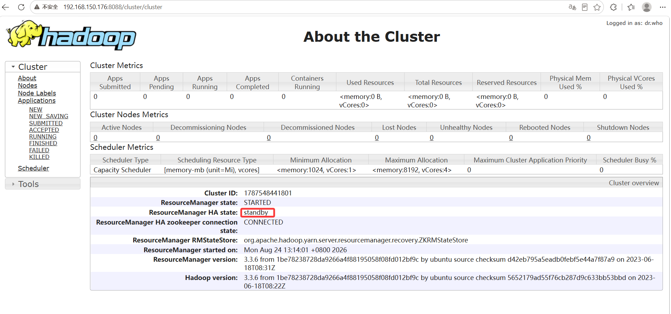Screen dimensions: 671x314
Task: Click the browser back arrow
Action: click(6, 7)
